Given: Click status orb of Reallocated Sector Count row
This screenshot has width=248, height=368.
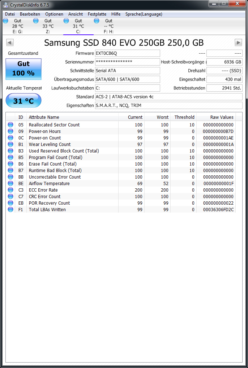Looking at the screenshot, I should point(10,125).
